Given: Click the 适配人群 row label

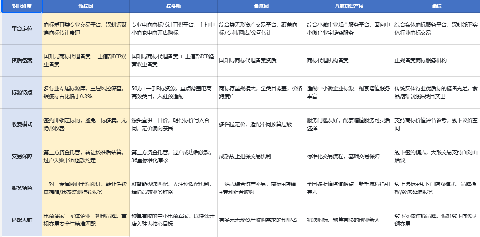Looking at the screenshot, I should point(22,220).
